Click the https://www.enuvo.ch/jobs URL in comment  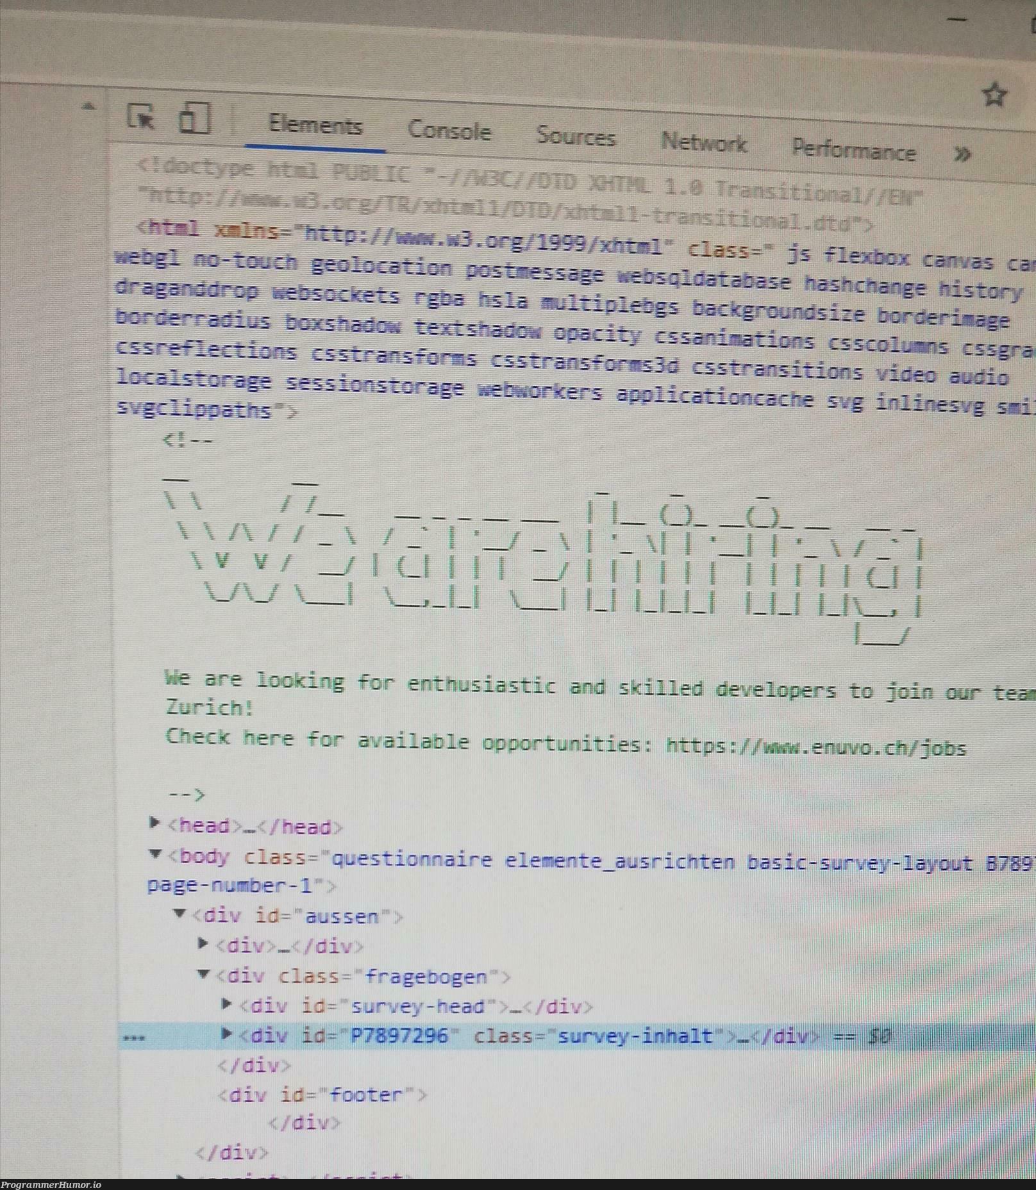point(815,746)
